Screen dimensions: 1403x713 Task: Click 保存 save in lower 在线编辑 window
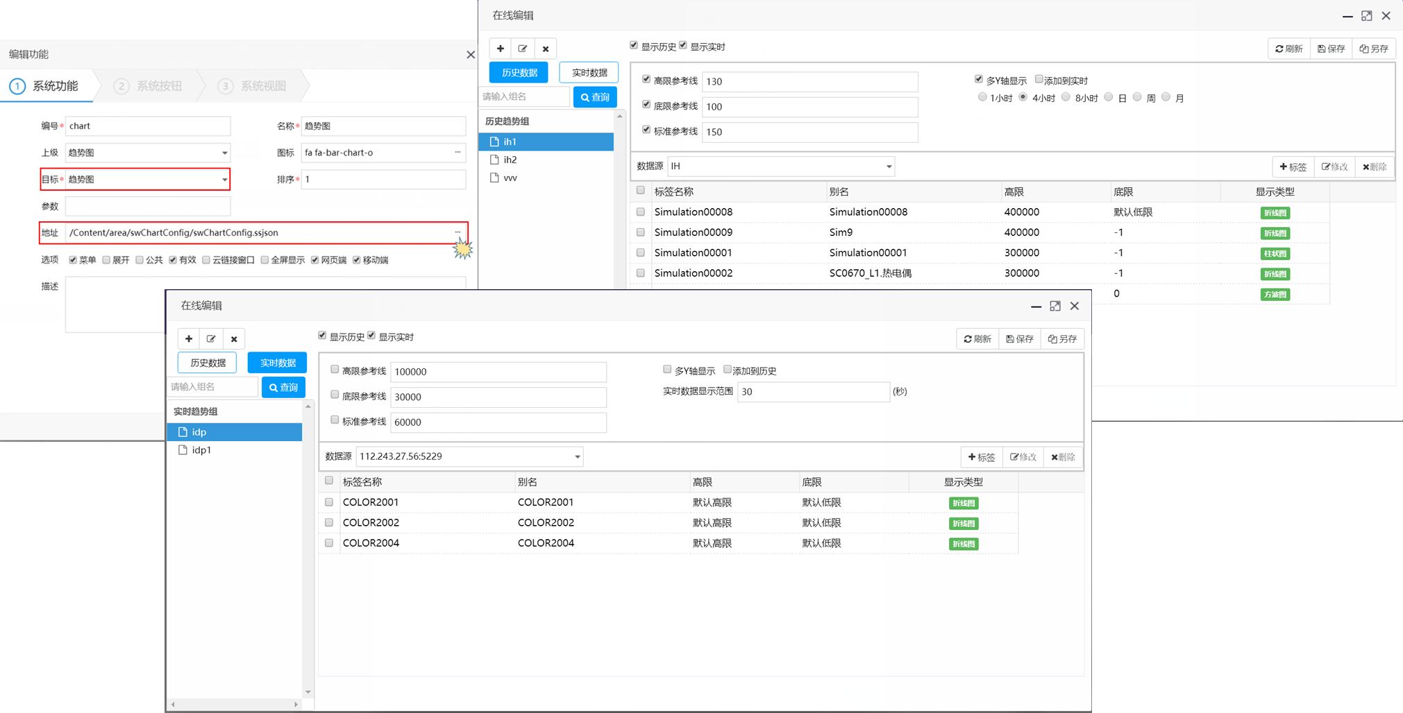point(1020,338)
